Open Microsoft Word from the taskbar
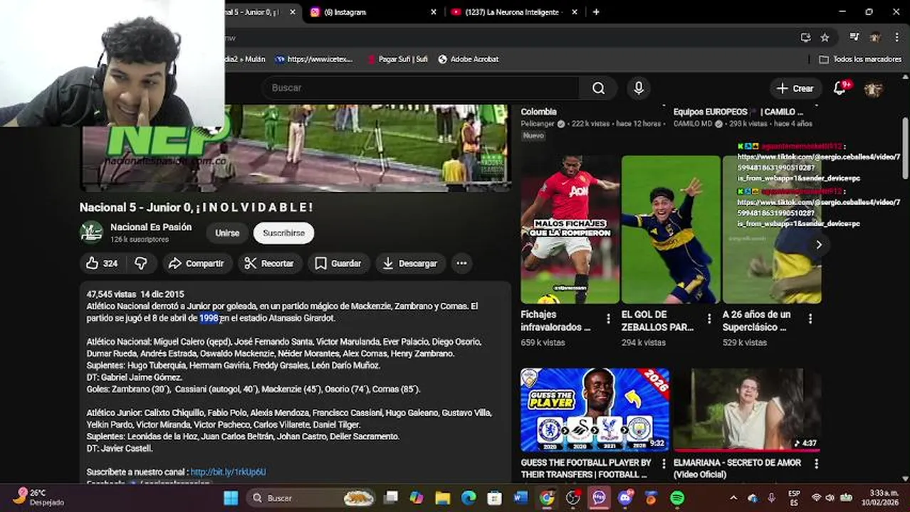This screenshot has width=910, height=512. coord(521,498)
